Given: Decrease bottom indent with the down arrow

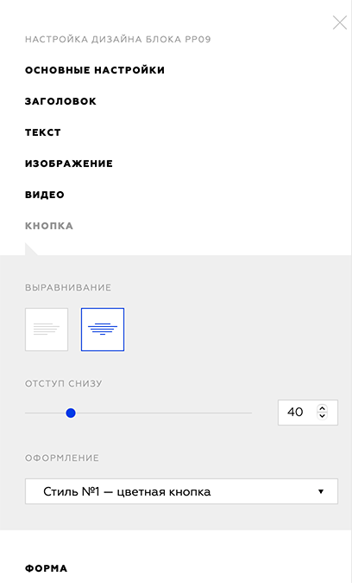Looking at the screenshot, I should tap(322, 416).
